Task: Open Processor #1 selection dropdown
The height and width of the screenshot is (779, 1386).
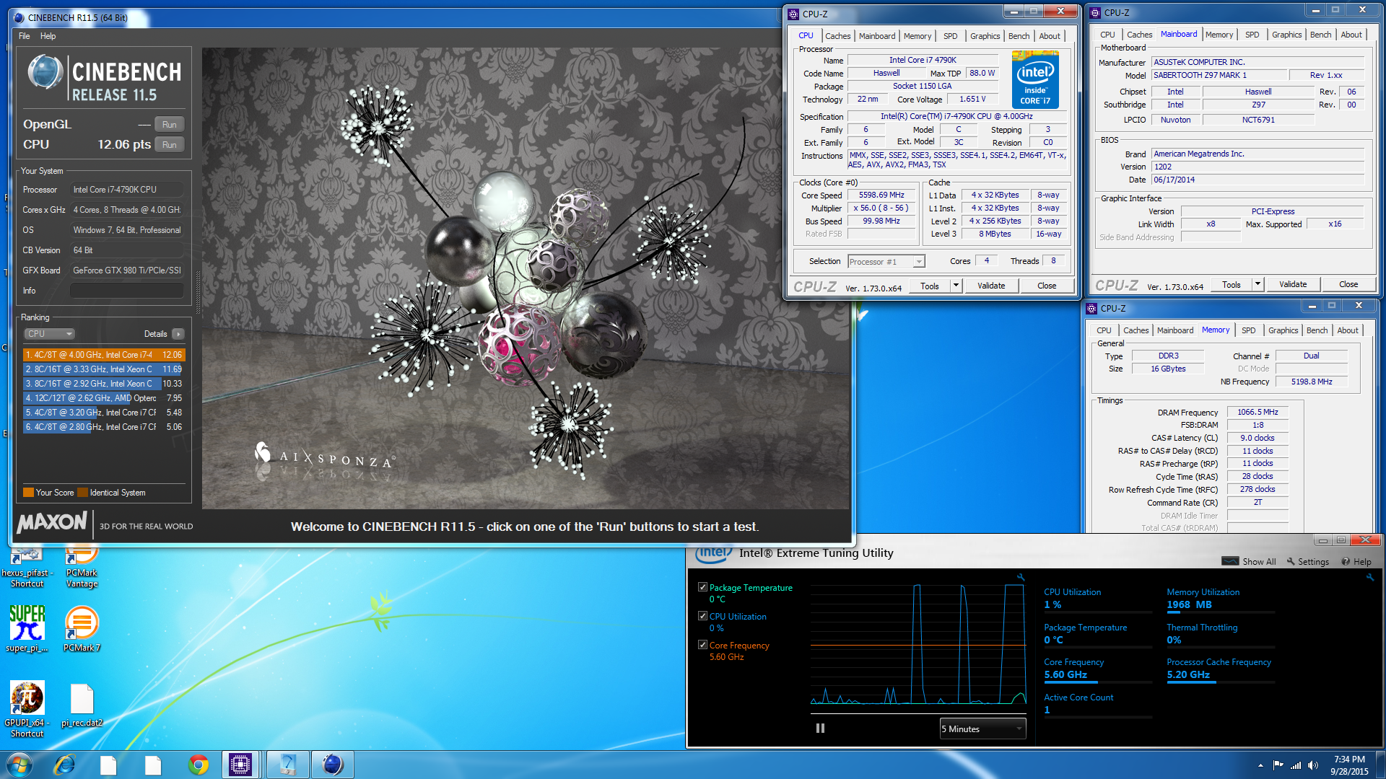Action: click(886, 262)
